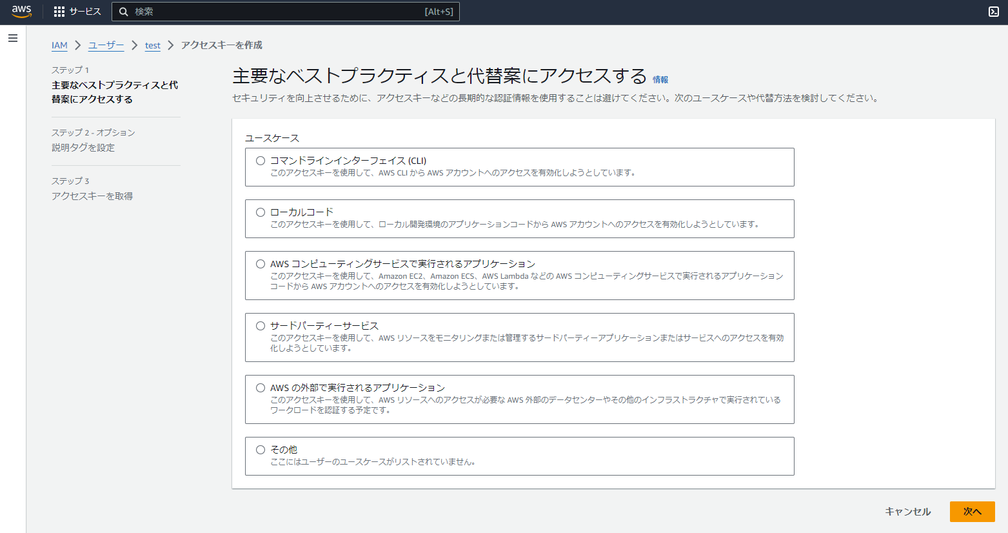Click the ステップ 1 label
Screen dimensions: 1008x533
[x=70, y=70]
